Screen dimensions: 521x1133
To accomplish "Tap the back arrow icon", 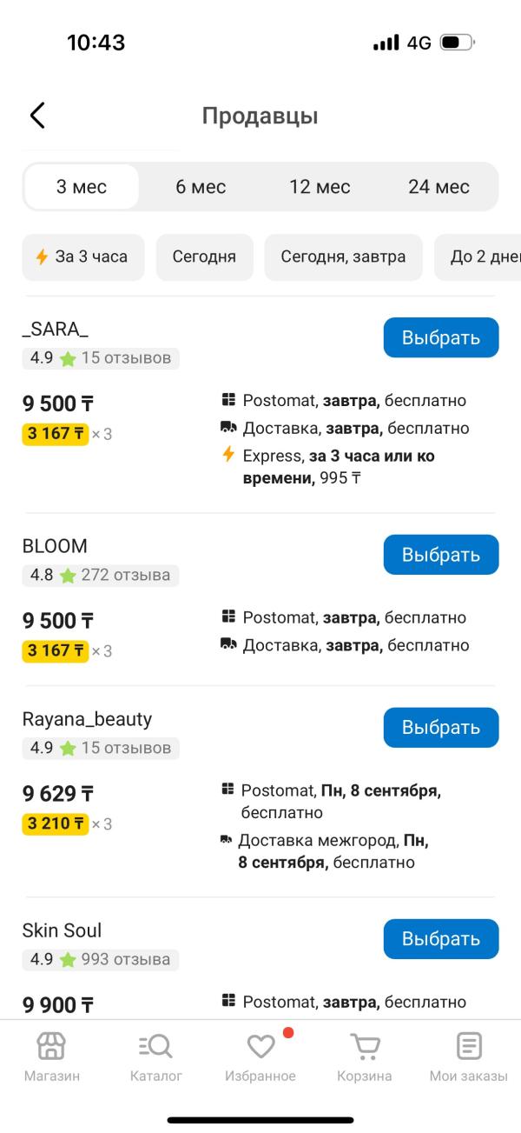I will [x=37, y=116].
